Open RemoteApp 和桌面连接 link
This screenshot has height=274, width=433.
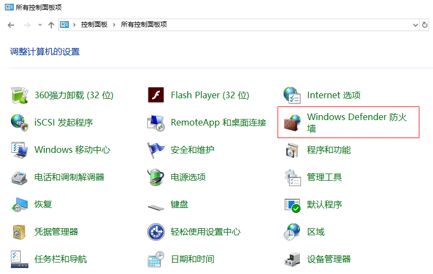[219, 122]
